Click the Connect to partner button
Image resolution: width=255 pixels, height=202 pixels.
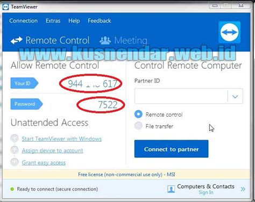click(172, 149)
